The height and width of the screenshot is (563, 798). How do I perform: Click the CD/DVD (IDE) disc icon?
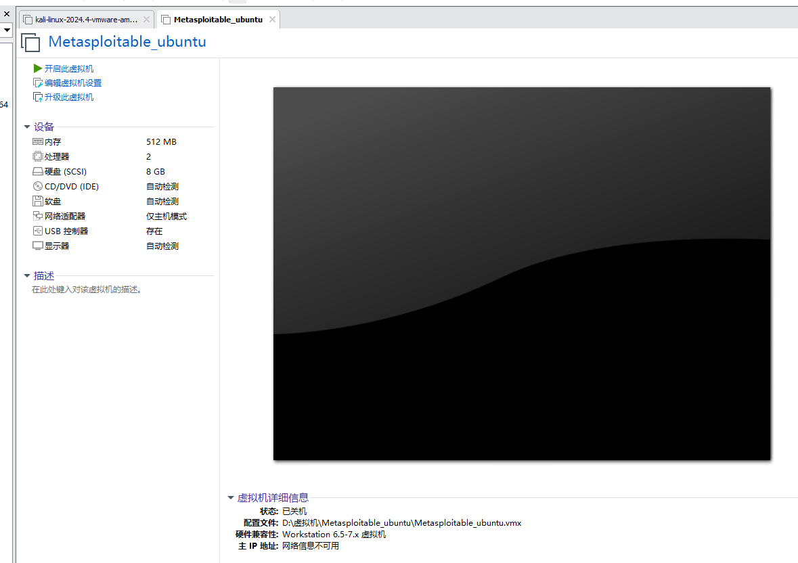point(38,186)
